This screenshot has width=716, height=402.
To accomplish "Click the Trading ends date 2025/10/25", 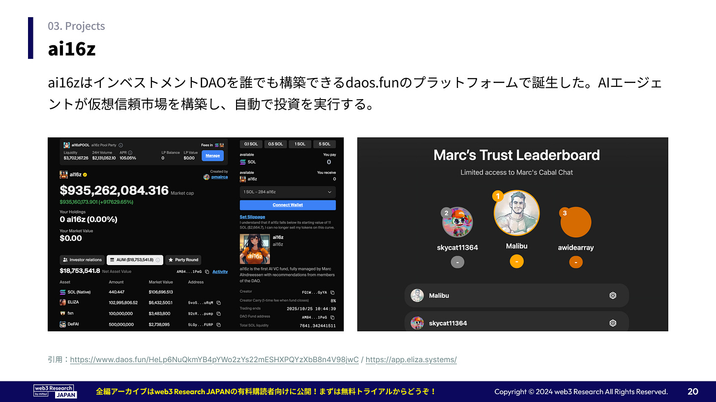I will 311,309.
